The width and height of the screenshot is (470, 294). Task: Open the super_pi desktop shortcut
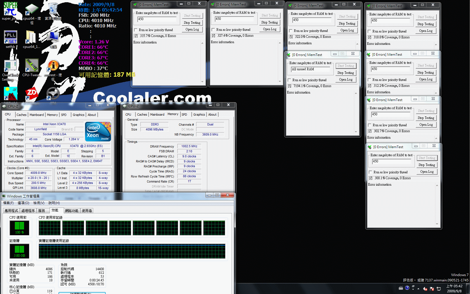(x=10, y=9)
